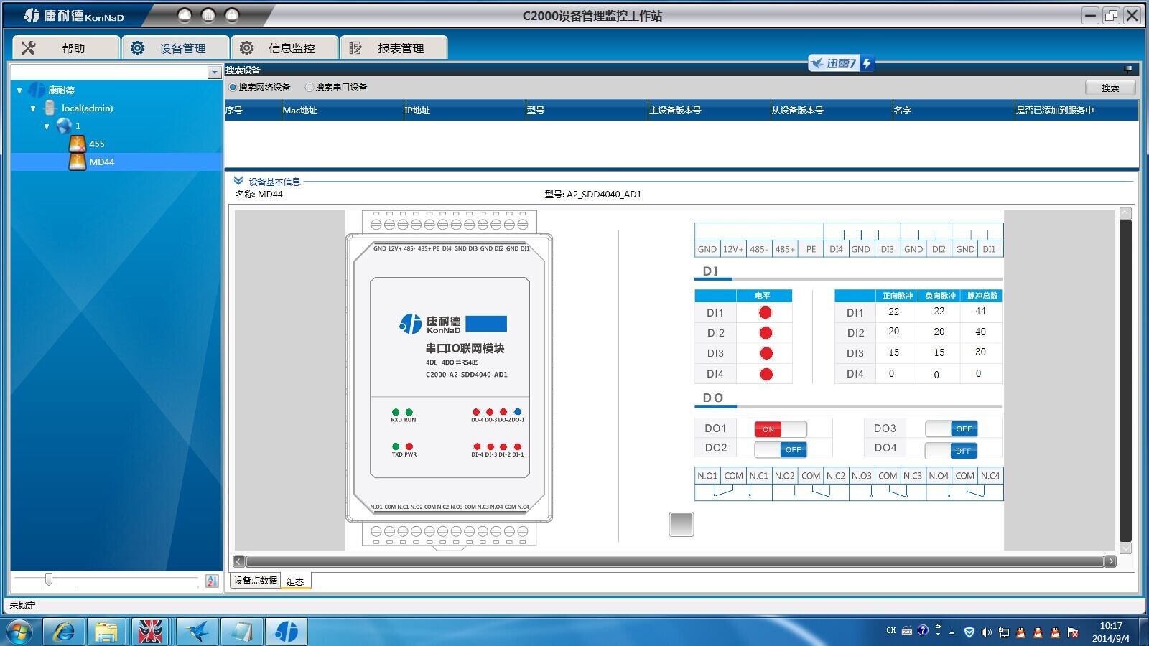The height and width of the screenshot is (646, 1149).
Task: Open the dropdown above the device tree
Action: coord(214,72)
